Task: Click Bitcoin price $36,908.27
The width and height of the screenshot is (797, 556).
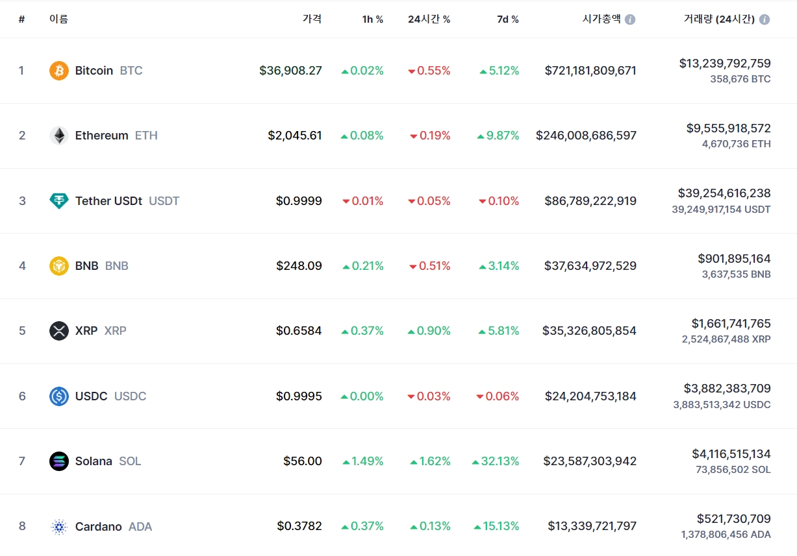Action: [x=290, y=71]
